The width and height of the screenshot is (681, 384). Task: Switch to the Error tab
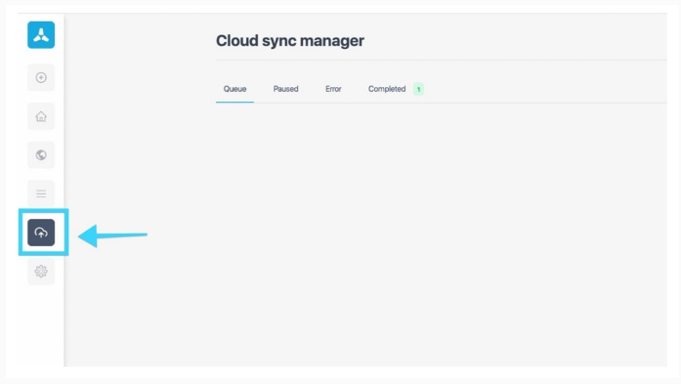click(x=333, y=89)
